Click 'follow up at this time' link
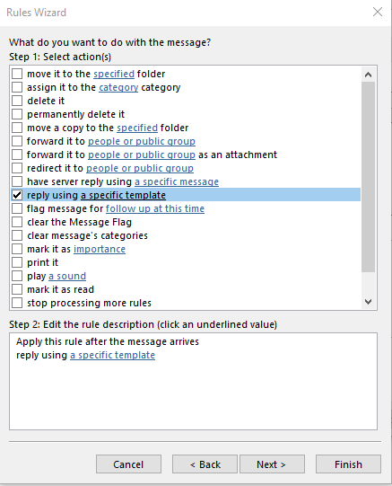This screenshot has height=486, width=392. [155, 208]
